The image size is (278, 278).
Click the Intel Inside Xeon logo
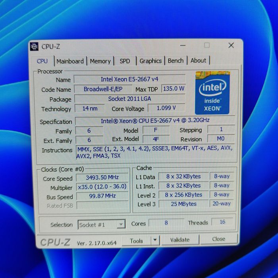click(212, 93)
